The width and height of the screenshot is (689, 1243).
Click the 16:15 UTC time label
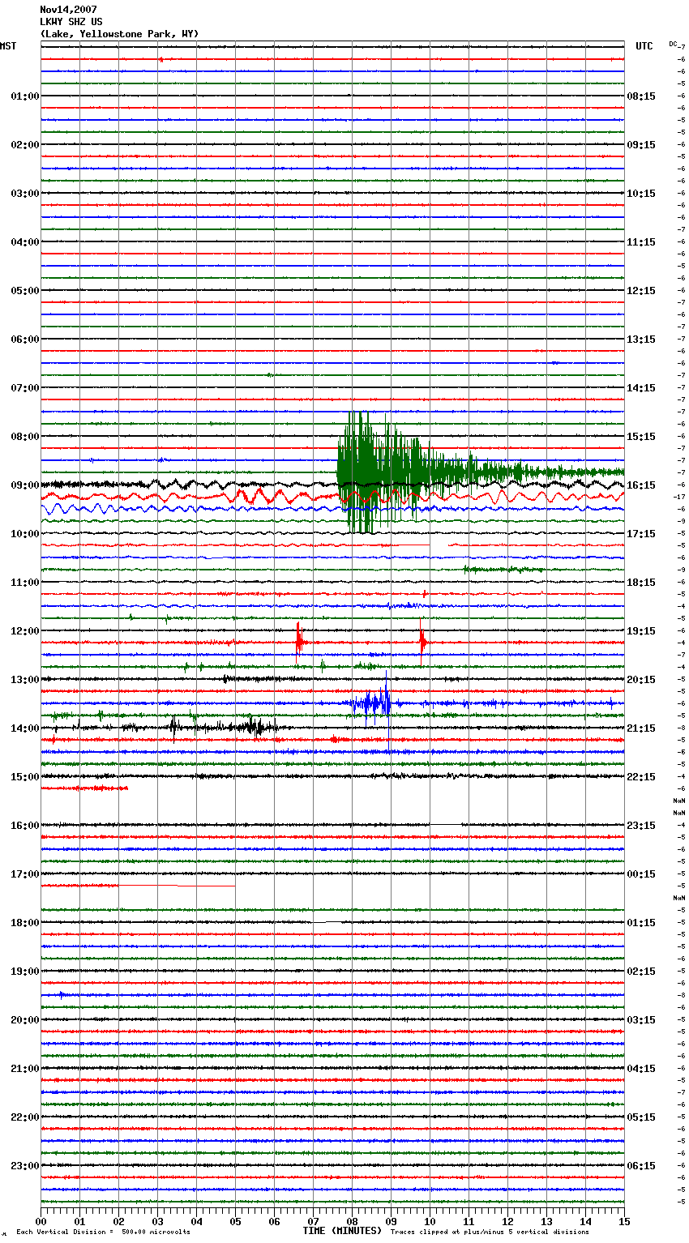coord(641,485)
